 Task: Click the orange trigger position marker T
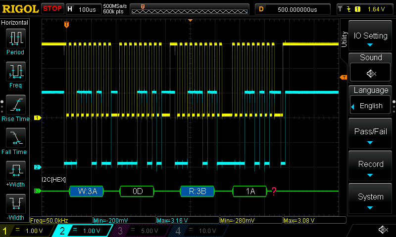point(66,25)
